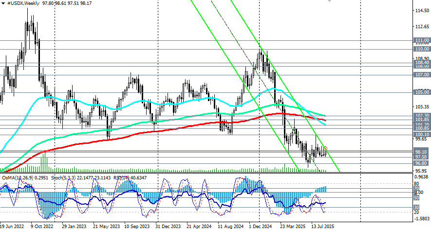Screen dimensions: 431x229
Task: Click the 80 level on indicator scale
Action: coord(416,184)
